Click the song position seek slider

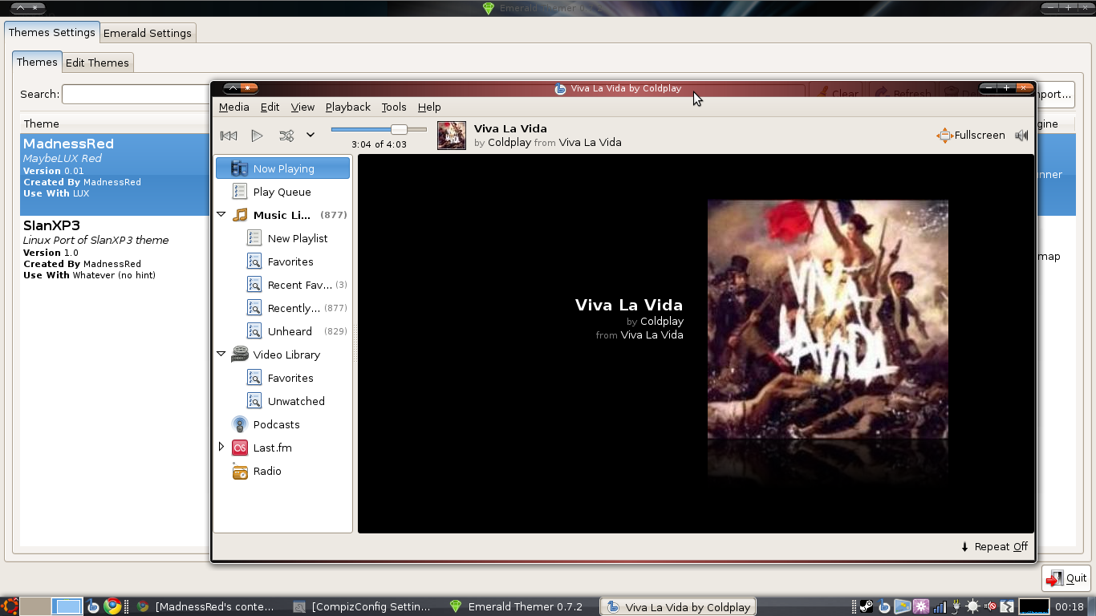click(379, 129)
